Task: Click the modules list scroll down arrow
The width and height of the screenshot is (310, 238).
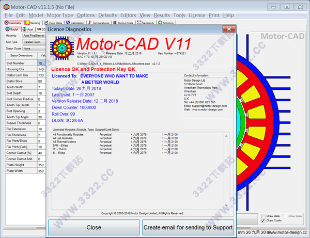Action: (x=226, y=205)
